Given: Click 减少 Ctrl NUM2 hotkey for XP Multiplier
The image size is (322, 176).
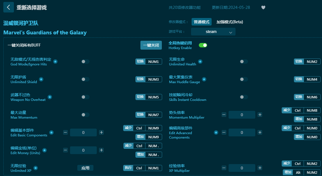Looking at the screenshot, I should click(x=301, y=164).
